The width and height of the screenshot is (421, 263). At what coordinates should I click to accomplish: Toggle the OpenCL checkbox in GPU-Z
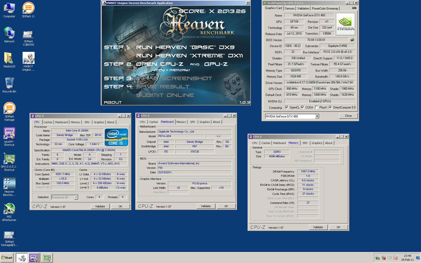tap(287, 107)
